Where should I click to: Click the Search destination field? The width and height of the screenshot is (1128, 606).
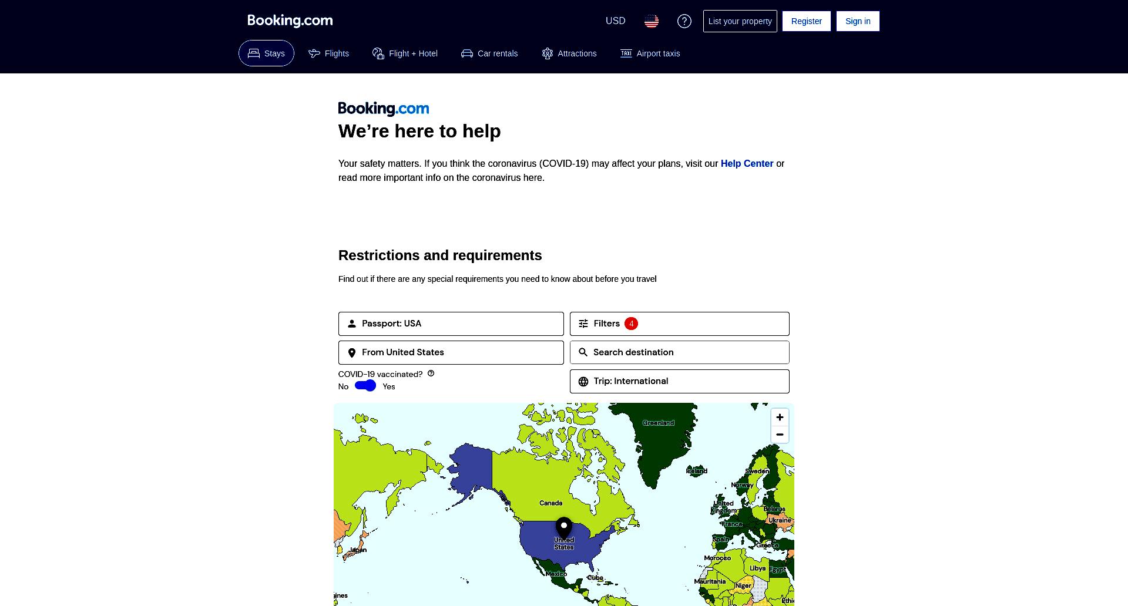679,352
